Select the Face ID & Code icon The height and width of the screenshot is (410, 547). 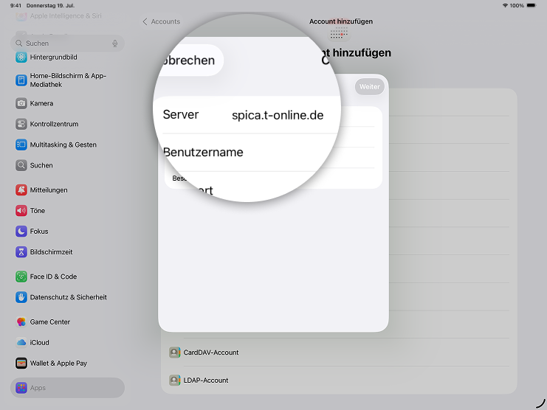coord(21,277)
